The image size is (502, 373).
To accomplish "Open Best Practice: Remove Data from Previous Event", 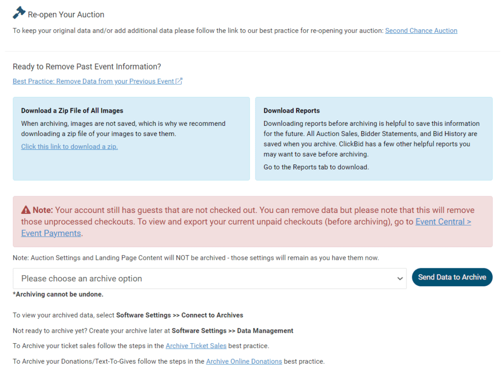I will coord(93,81).
